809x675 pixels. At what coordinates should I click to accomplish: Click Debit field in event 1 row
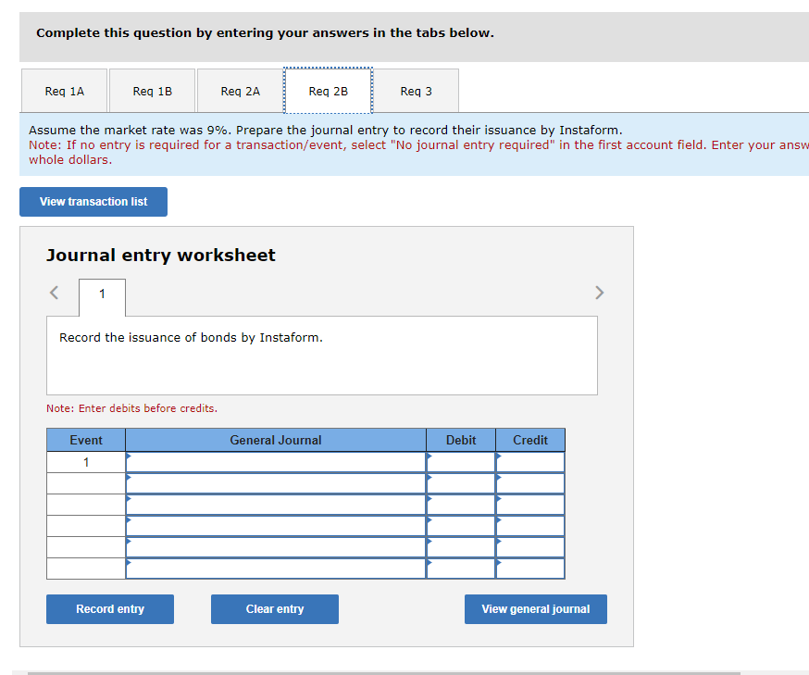click(461, 462)
